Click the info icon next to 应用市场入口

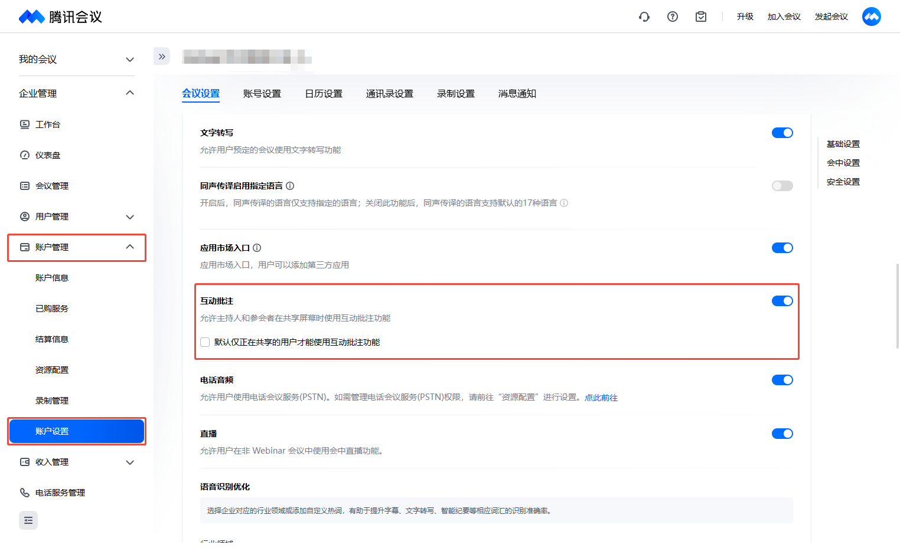point(257,248)
